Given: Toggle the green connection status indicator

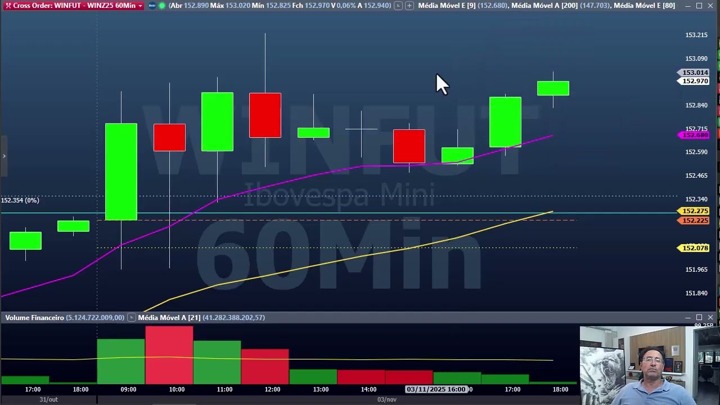Looking at the screenshot, I should coord(162,6).
